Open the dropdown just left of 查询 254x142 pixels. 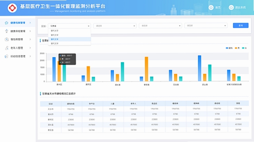tap(206, 26)
